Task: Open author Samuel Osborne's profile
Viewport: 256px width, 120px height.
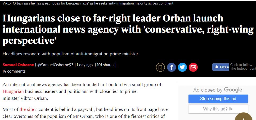Action: [18, 65]
